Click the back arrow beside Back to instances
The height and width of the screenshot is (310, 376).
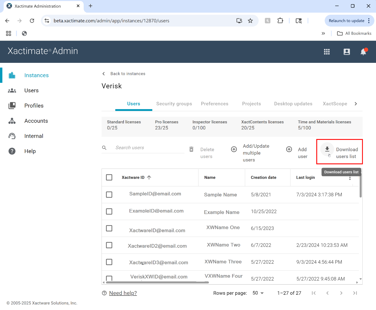[x=104, y=74]
